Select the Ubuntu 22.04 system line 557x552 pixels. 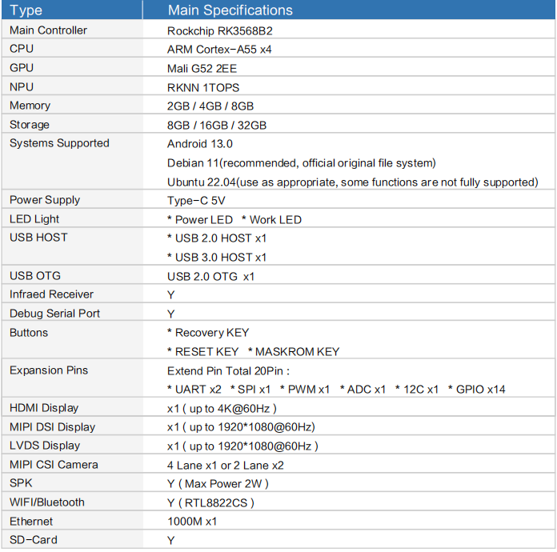[x=352, y=182]
